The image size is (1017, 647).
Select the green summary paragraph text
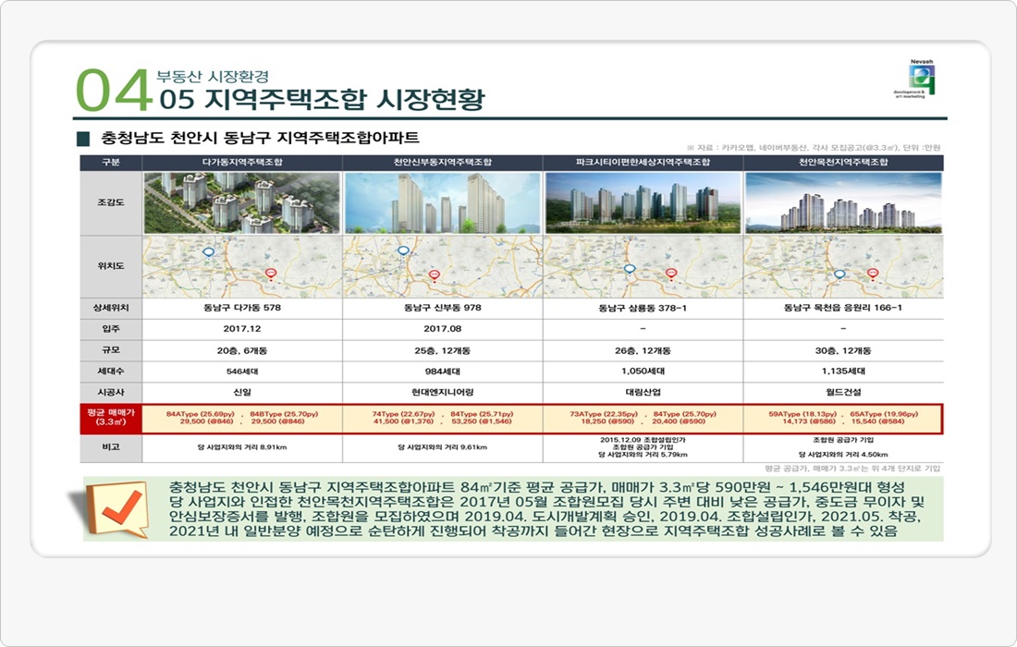546,509
